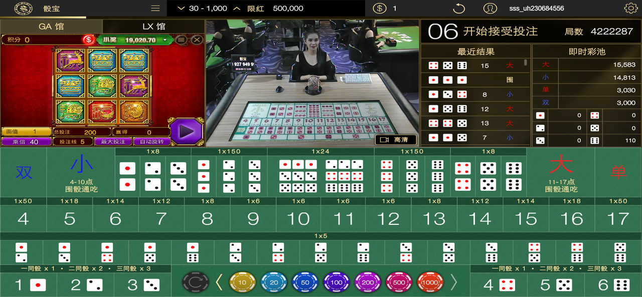
Task: Bet on 5 and 6 dice combination
Action: coord(620,252)
